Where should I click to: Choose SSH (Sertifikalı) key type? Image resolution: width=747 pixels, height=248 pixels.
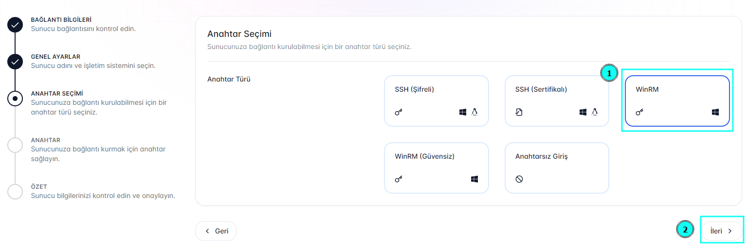[557, 101]
